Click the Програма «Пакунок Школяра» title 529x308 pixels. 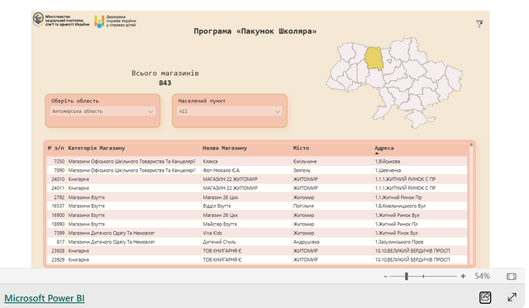point(255,31)
